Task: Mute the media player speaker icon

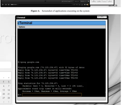Action: (x=88, y=5)
